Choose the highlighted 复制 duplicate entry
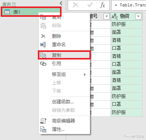Screen dimensions: 146x140 click(x=64, y=55)
